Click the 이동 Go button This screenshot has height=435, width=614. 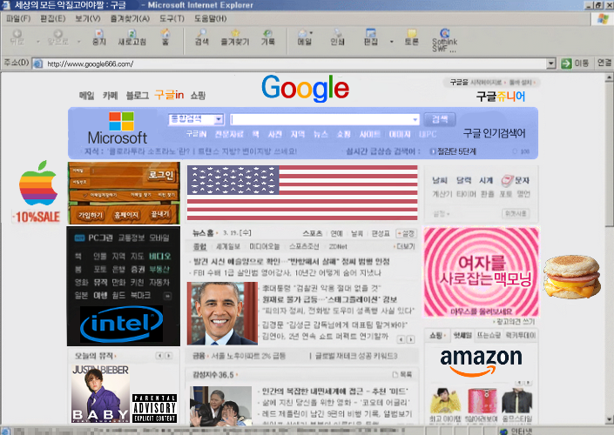click(575, 64)
